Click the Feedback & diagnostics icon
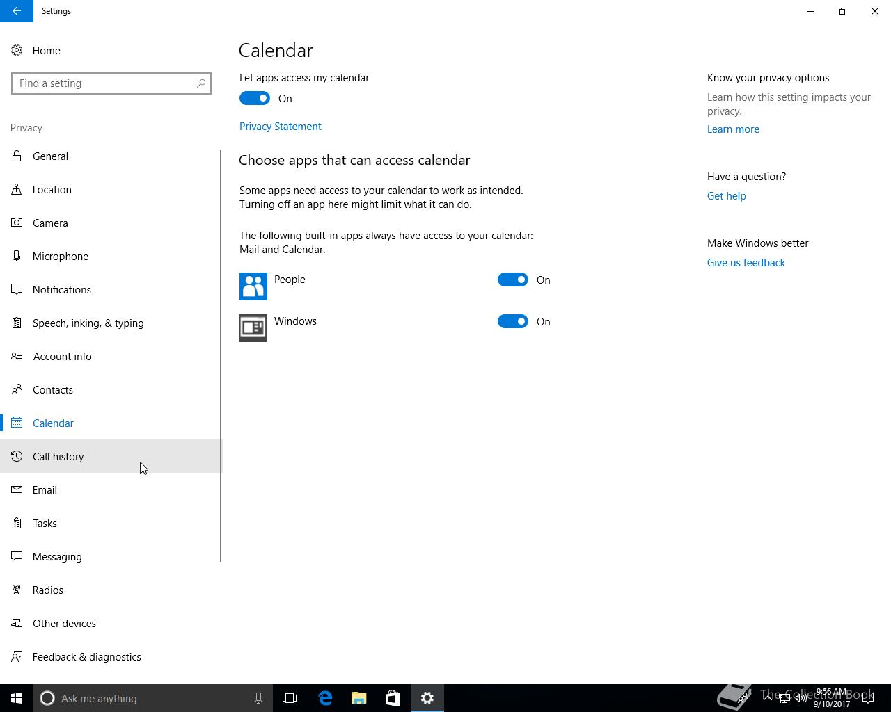891x712 pixels. pos(17,656)
